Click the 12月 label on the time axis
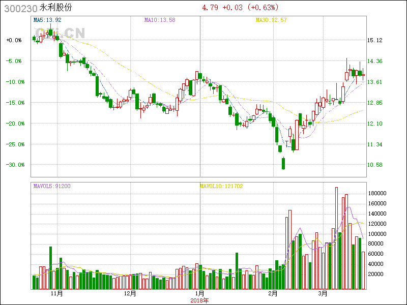This screenshot has height=305, width=407. pos(130,294)
